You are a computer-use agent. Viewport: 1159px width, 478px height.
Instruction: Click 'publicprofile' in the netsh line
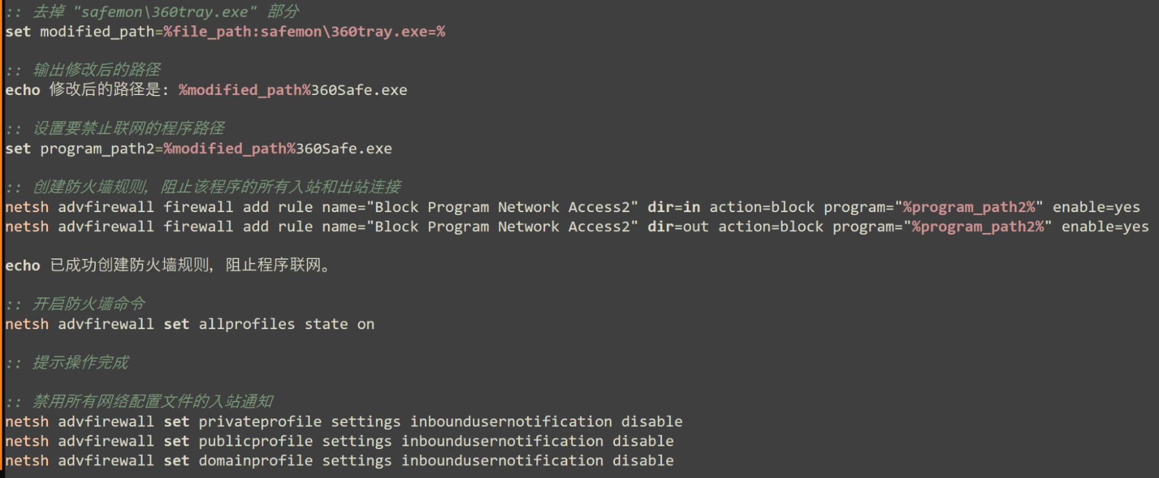256,441
